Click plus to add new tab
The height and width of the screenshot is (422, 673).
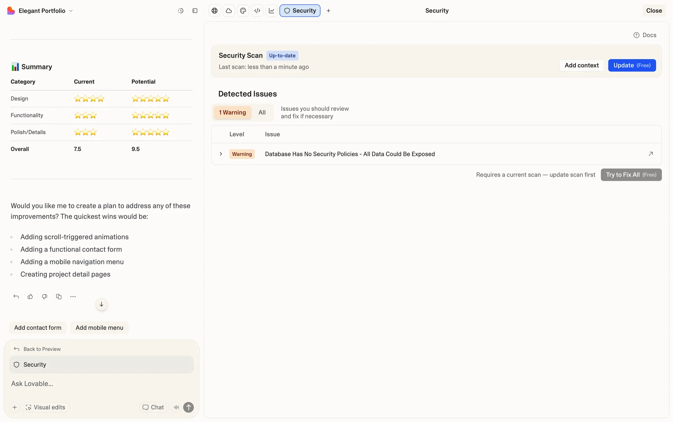[x=328, y=11]
